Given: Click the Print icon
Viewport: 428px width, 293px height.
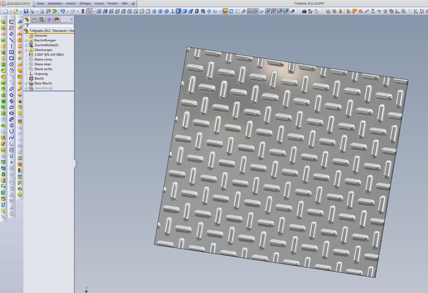Looking at the screenshot, I should click(x=32, y=11).
